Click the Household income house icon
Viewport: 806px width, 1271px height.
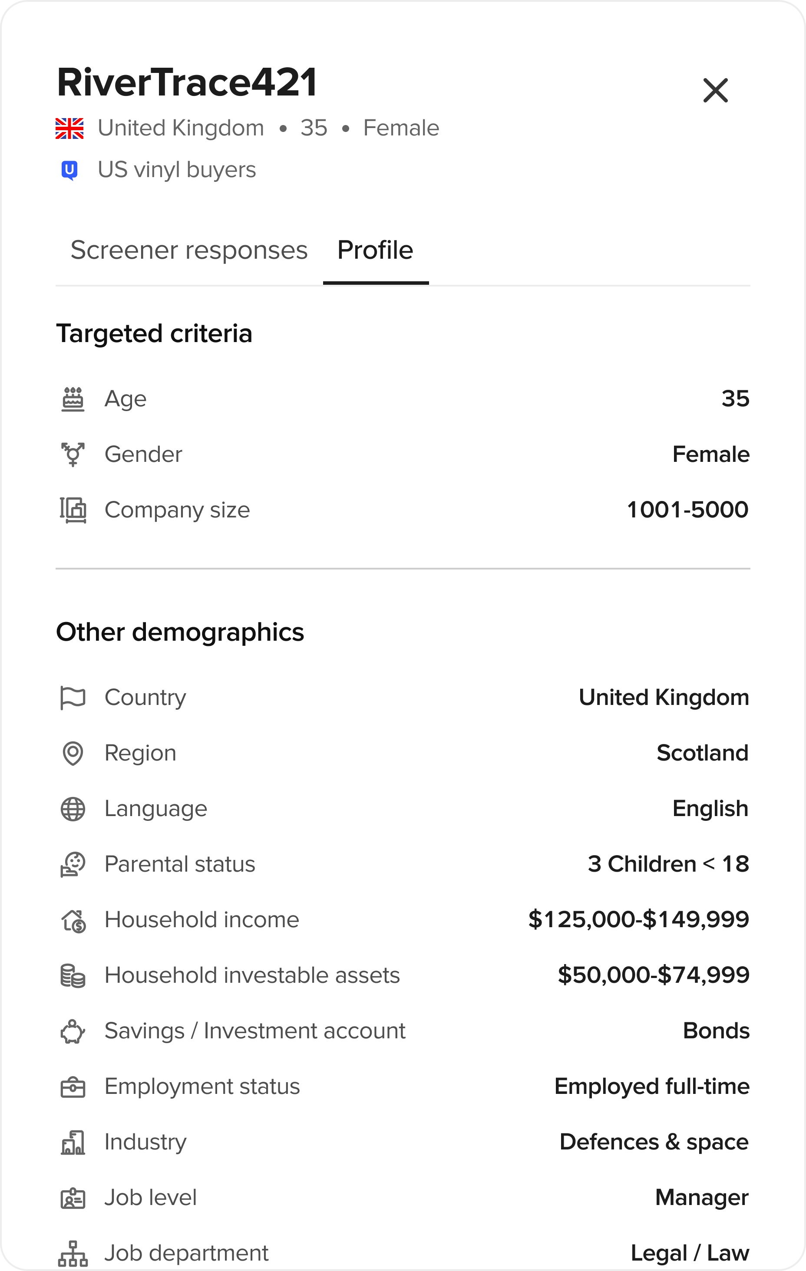[x=73, y=921]
